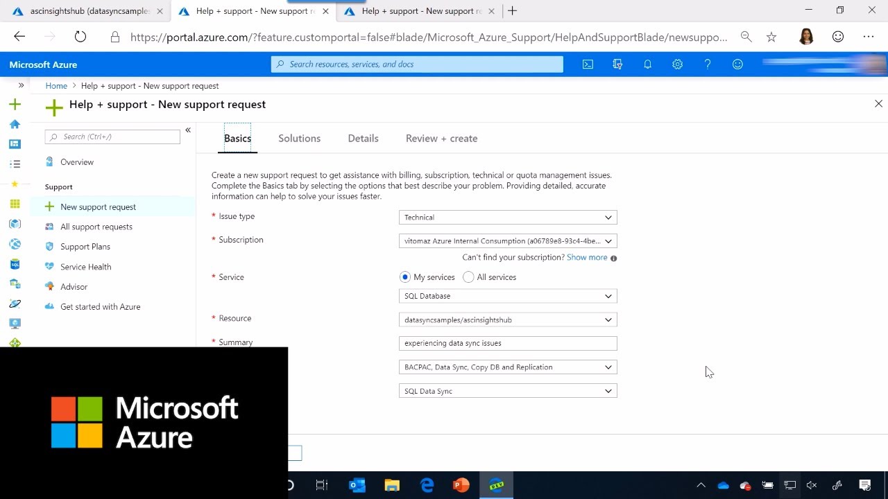Open Azure Cosmos DB sidebar icon

[15, 304]
